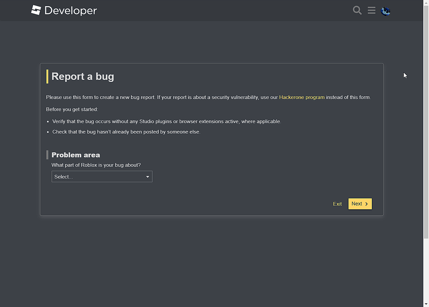Viewport: 429px width, 307px height.
Task: Click the 'Verify that the bug occurs' bullet
Action: tap(167, 121)
